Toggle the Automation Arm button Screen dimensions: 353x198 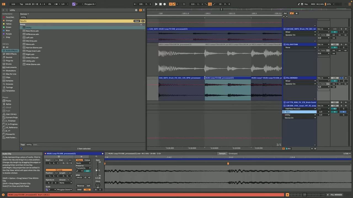coord(174,4)
